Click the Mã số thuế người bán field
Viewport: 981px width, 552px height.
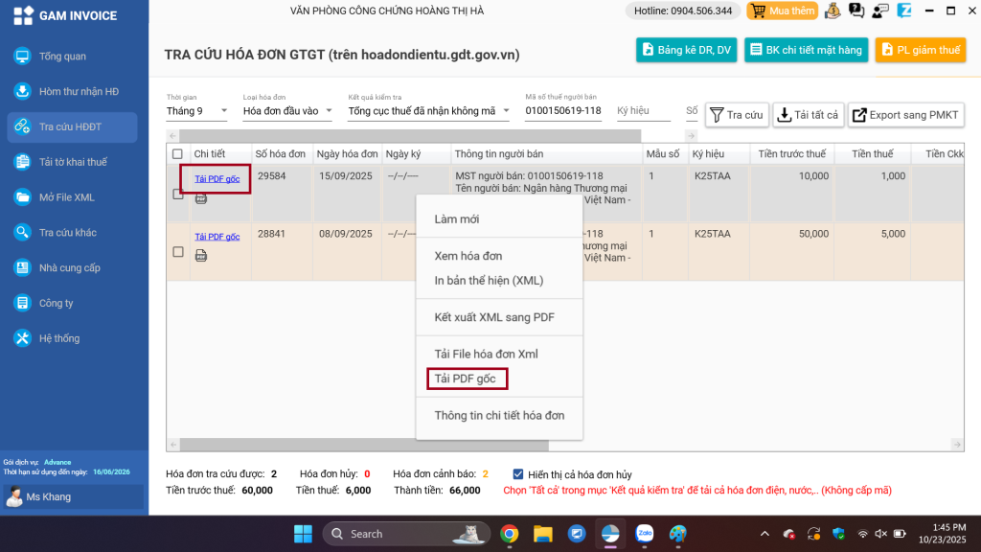click(563, 111)
